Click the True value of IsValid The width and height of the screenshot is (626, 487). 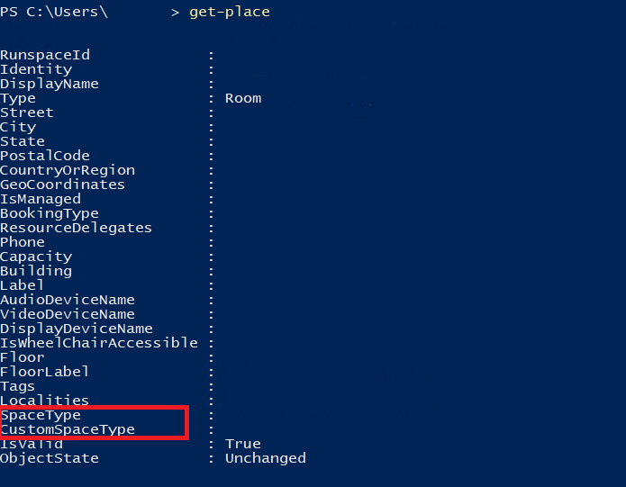[x=243, y=444]
